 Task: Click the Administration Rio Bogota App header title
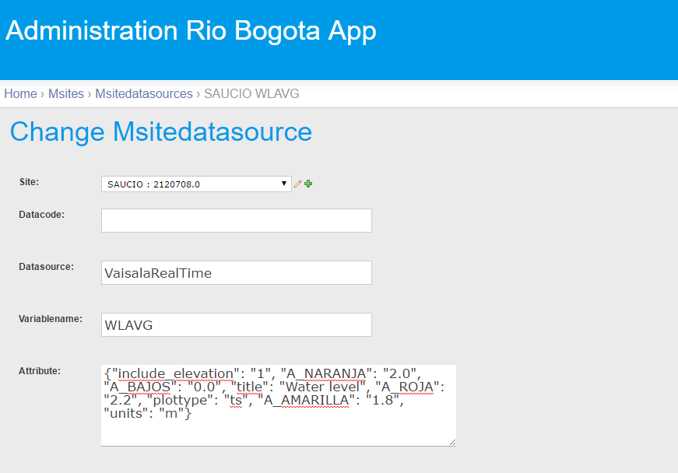pyautogui.click(x=191, y=31)
